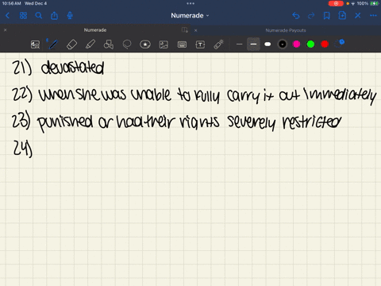Tap the handwritten number 24)
Viewport: 381px width, 286px height.
(x=23, y=149)
